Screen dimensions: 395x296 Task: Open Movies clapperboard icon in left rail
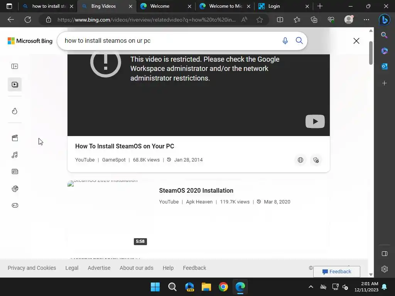(15, 138)
